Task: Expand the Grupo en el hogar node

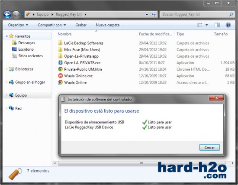Action: (x=6, y=82)
